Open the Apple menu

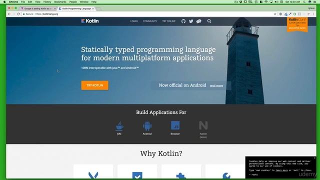[x=4, y=2]
